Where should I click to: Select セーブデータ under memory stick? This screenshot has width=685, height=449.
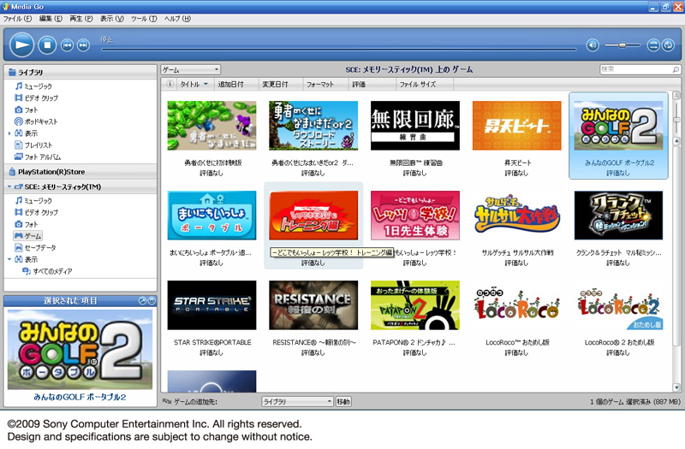(x=35, y=248)
